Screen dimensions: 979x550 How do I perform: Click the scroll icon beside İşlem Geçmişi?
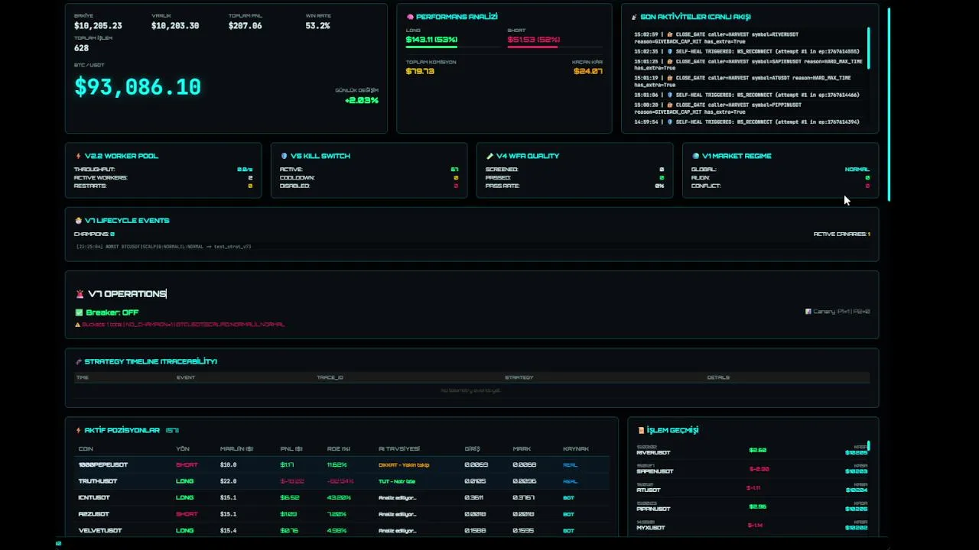[x=641, y=431]
